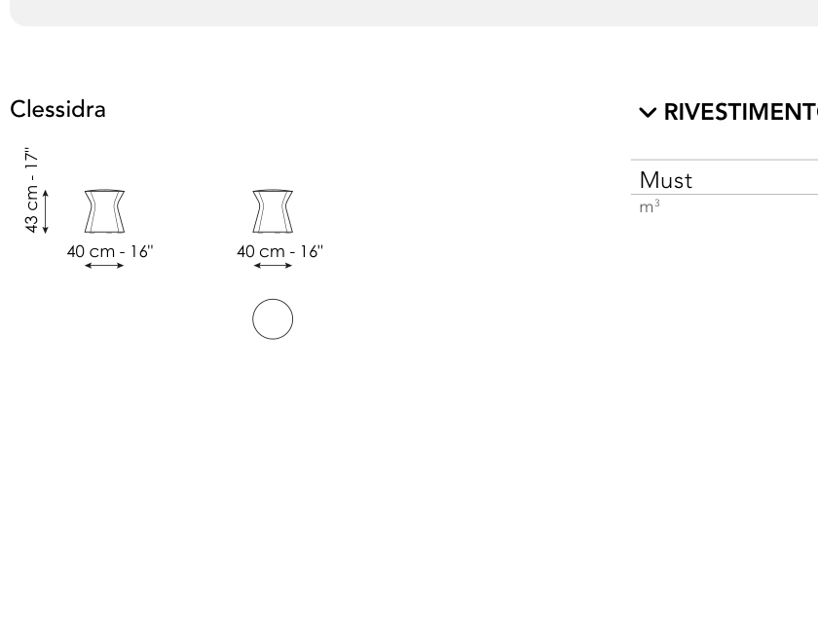Click the vertical height arrow icon
The image size is (818, 629).
(x=46, y=211)
